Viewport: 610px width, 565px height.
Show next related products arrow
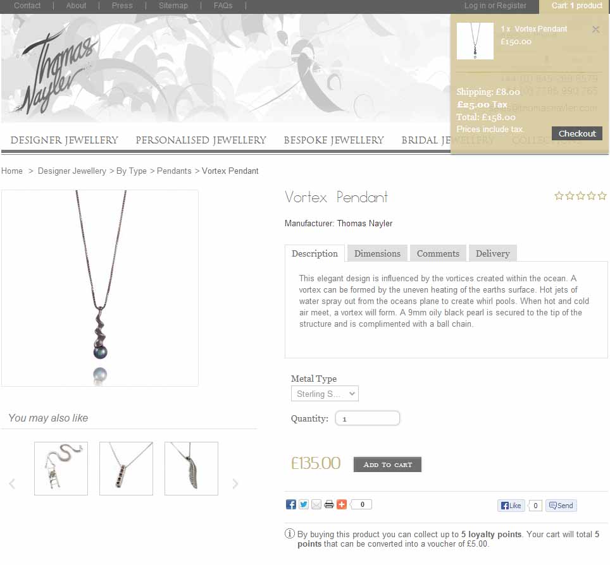235,483
